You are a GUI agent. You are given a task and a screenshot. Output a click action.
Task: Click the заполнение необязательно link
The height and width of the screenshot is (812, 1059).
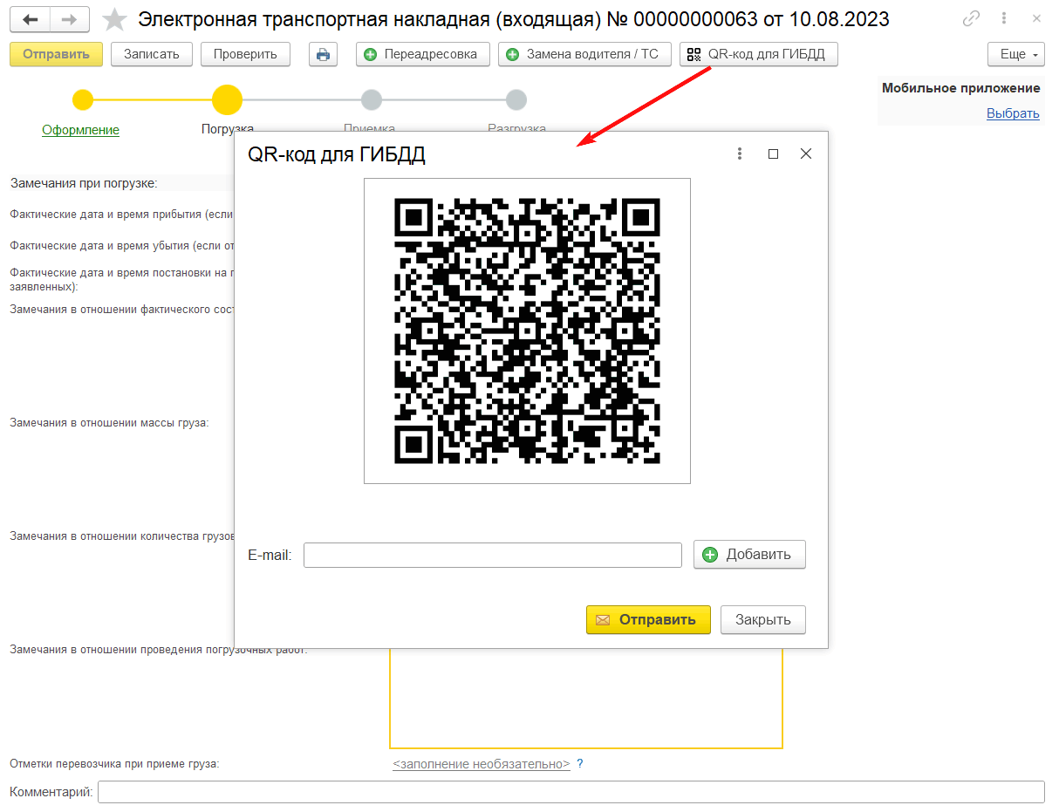[x=482, y=764]
